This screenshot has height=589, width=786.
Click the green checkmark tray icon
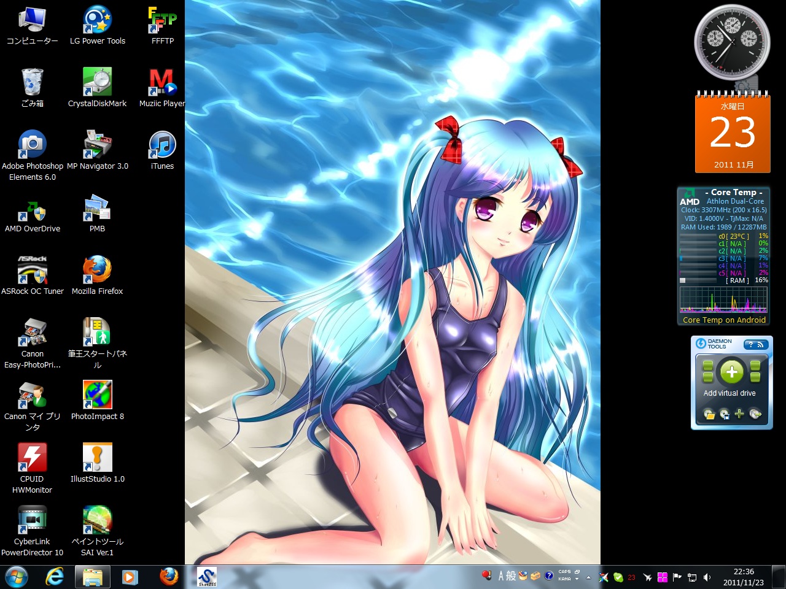618,577
